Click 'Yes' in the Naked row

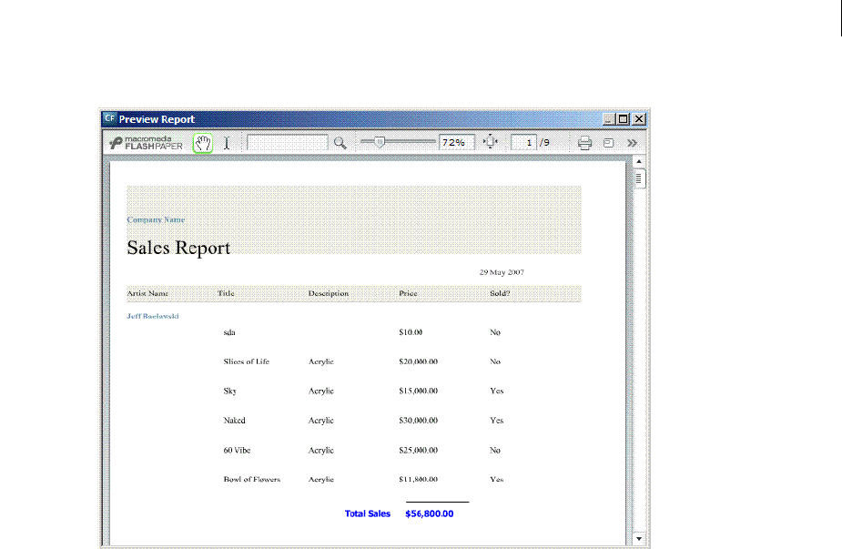(x=497, y=421)
